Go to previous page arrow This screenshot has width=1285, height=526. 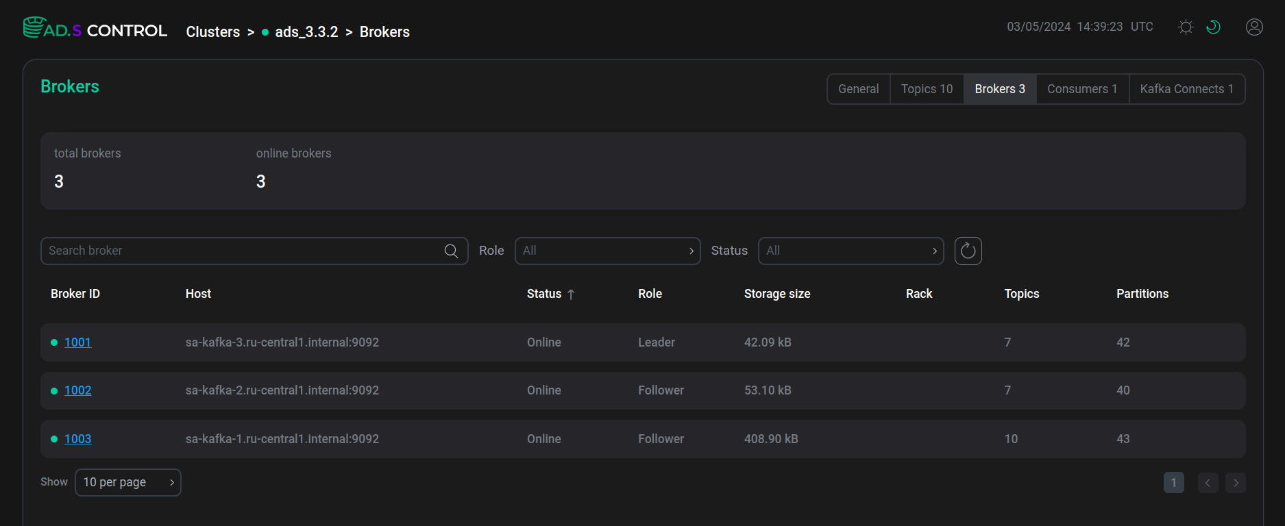(x=1208, y=483)
